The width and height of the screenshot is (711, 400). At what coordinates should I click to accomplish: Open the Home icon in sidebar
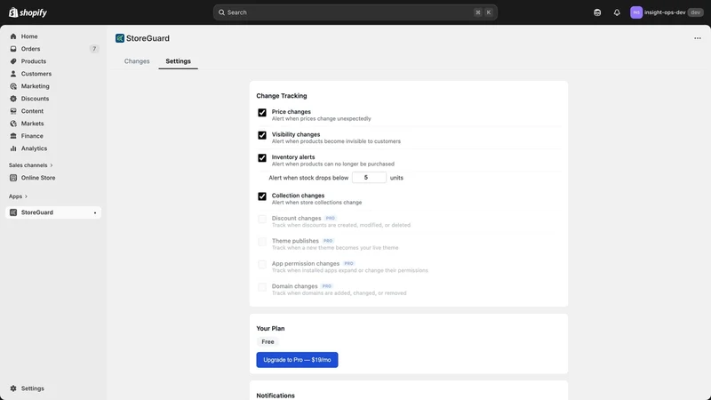click(13, 36)
